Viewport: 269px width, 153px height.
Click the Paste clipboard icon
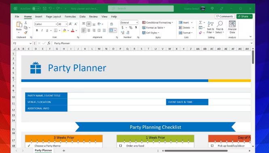[19, 24]
